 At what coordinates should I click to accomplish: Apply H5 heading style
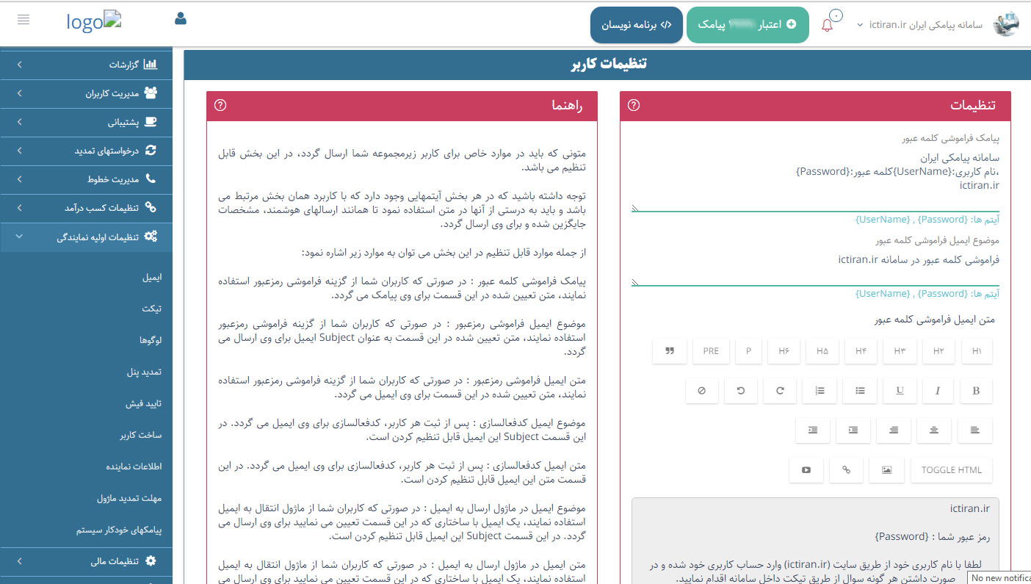pyautogui.click(x=822, y=351)
